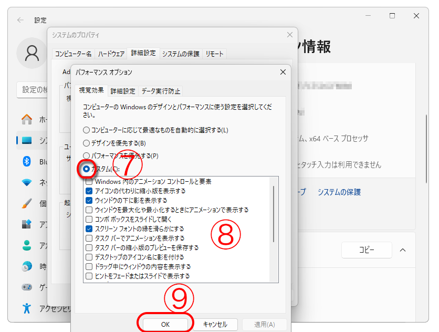The width and height of the screenshot is (439, 332).
Task: Enable コンボ ボックスをスライドして開く checkbox
Action: click(x=89, y=219)
